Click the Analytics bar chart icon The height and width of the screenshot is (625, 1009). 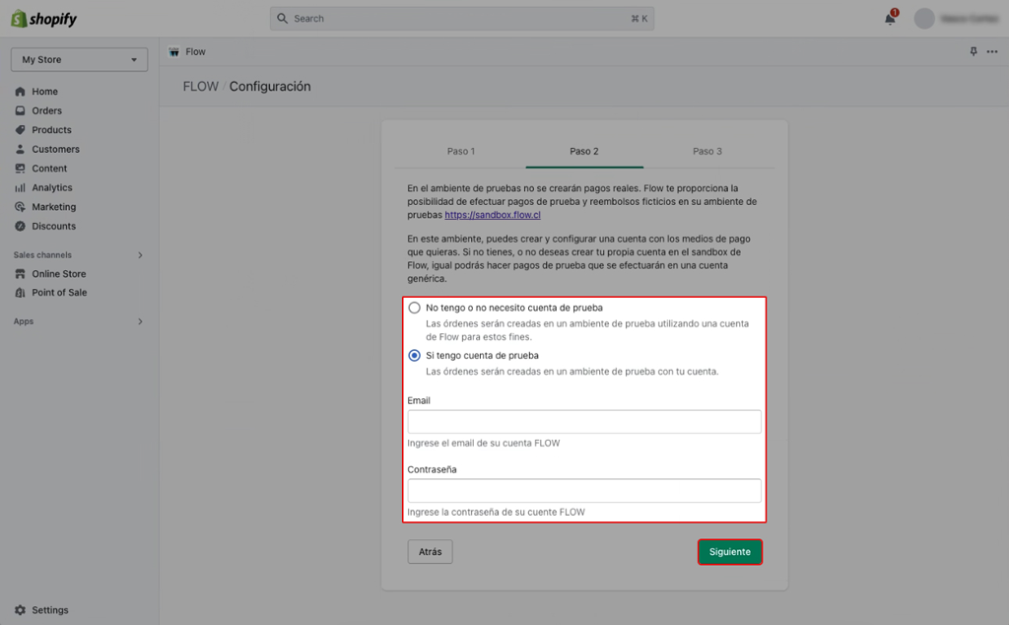(x=20, y=188)
